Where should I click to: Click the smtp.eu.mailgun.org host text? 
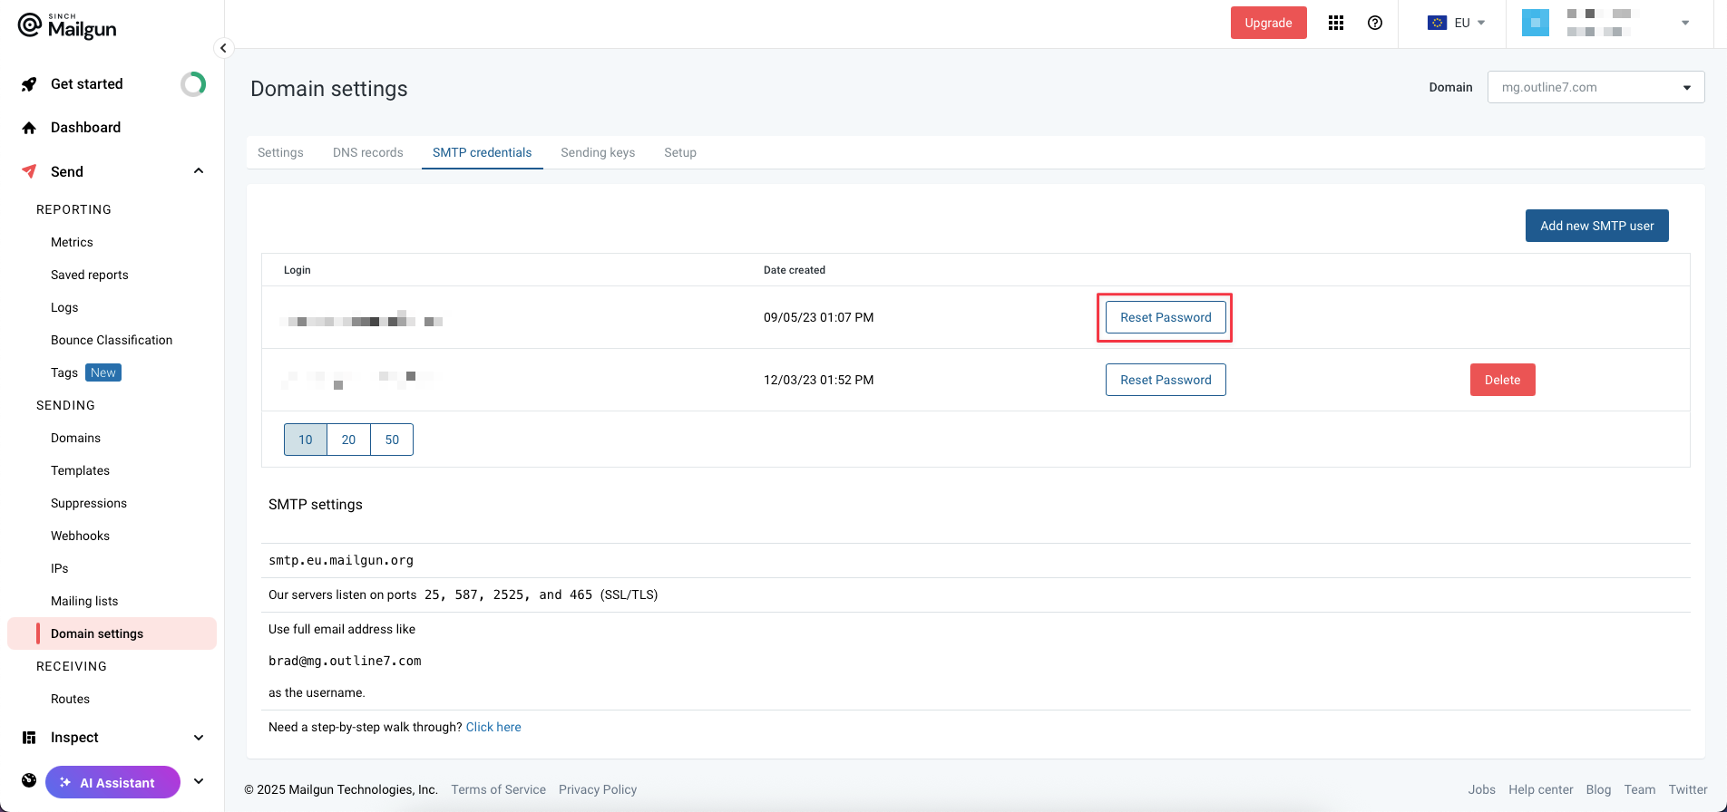tap(341, 560)
